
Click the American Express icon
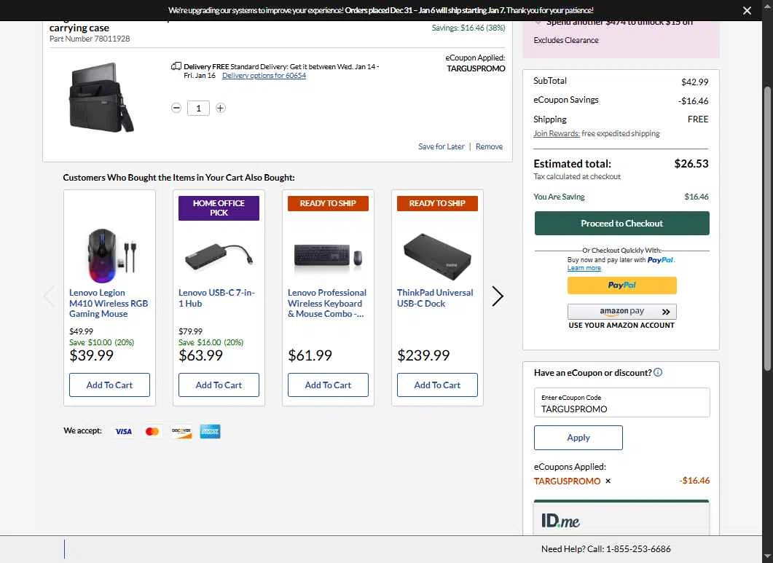(x=210, y=431)
